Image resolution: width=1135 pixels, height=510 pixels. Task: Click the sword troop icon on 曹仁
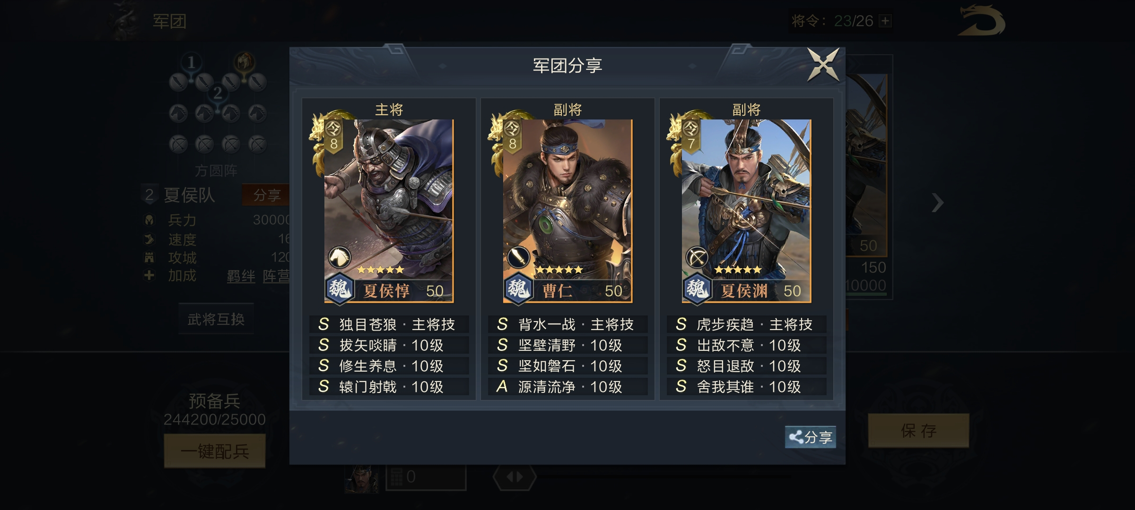(x=518, y=257)
